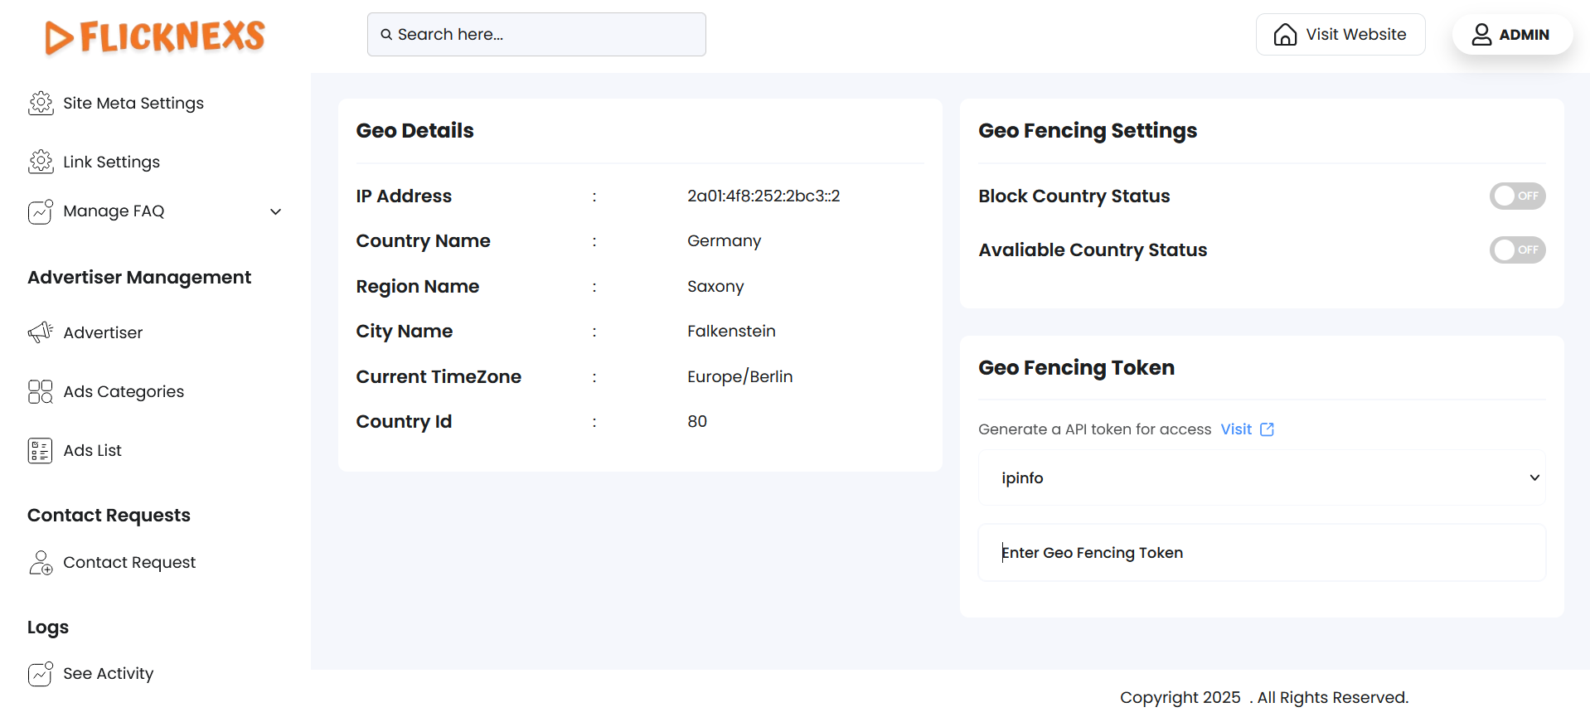
Task: Click the Visit Website button
Action: pos(1340,35)
